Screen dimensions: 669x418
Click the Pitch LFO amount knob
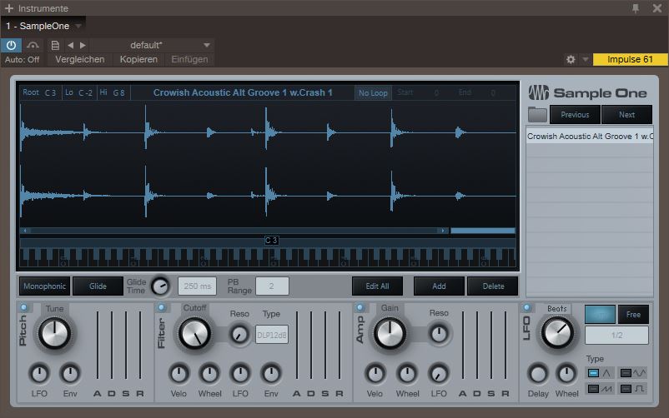(39, 374)
